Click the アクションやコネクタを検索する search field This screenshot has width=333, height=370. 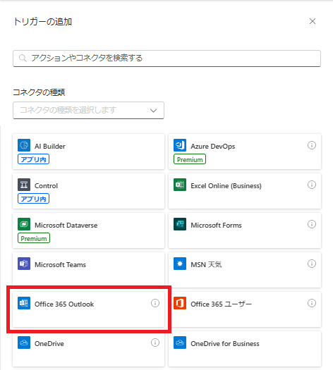pyautogui.click(x=166, y=58)
